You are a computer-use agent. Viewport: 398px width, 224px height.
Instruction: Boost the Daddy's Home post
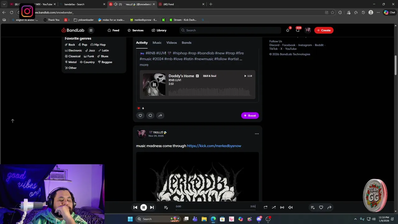(x=250, y=115)
